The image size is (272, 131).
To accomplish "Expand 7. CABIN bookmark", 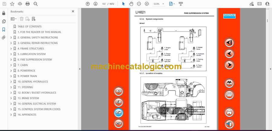I will coord(11,65).
